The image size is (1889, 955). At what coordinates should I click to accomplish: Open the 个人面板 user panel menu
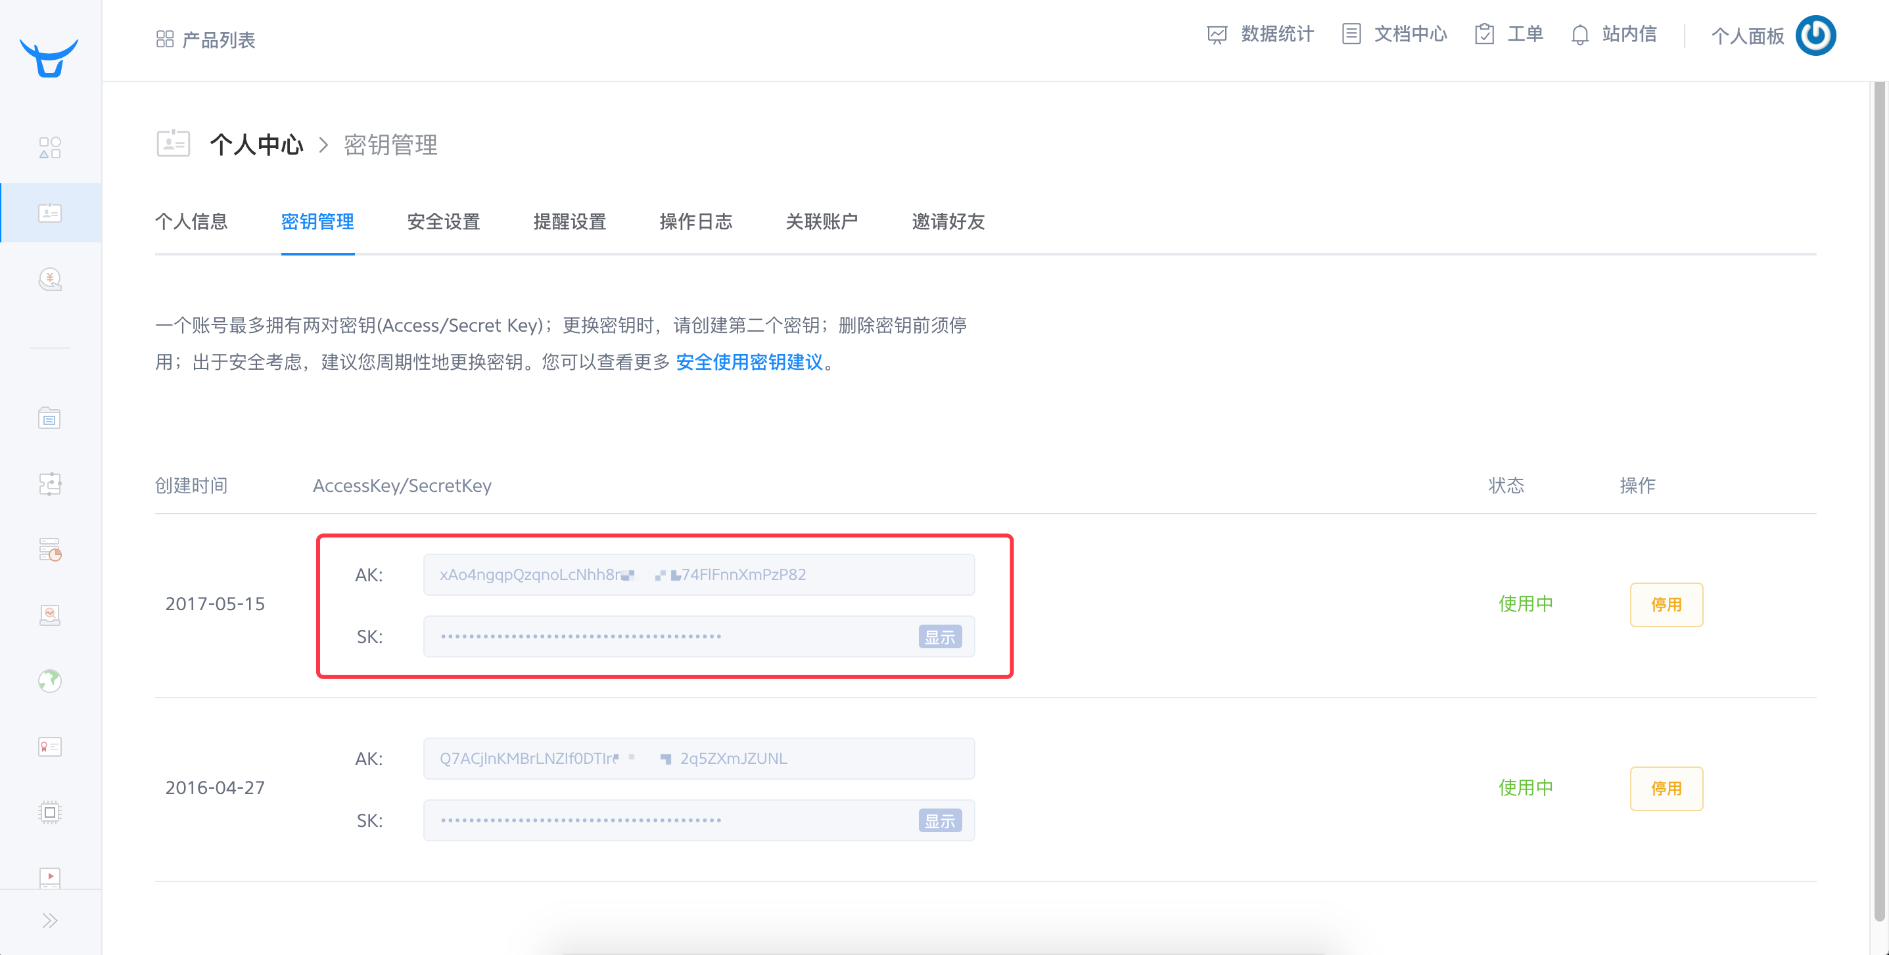pyautogui.click(x=1747, y=36)
